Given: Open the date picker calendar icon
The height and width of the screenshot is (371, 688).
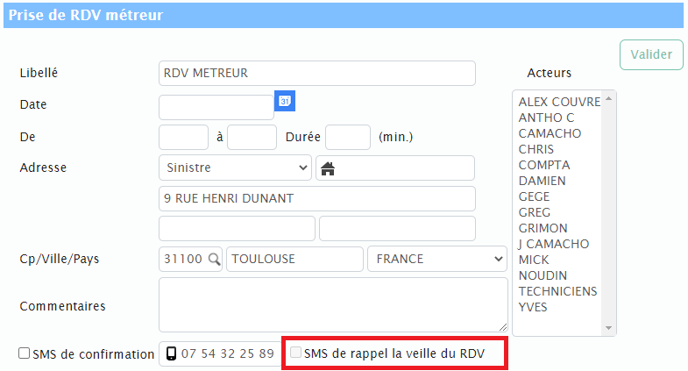Looking at the screenshot, I should (x=284, y=101).
